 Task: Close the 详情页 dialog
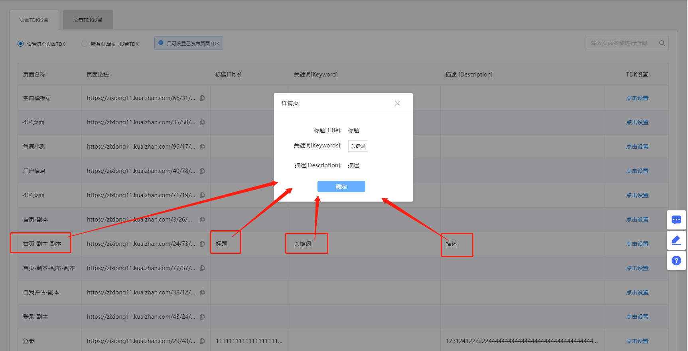[397, 103]
